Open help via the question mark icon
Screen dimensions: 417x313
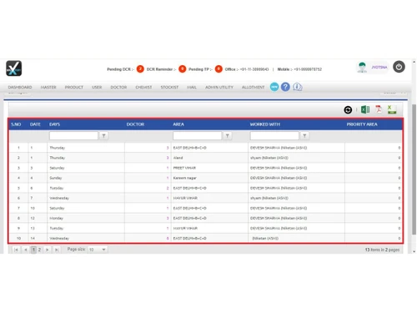[x=285, y=87]
